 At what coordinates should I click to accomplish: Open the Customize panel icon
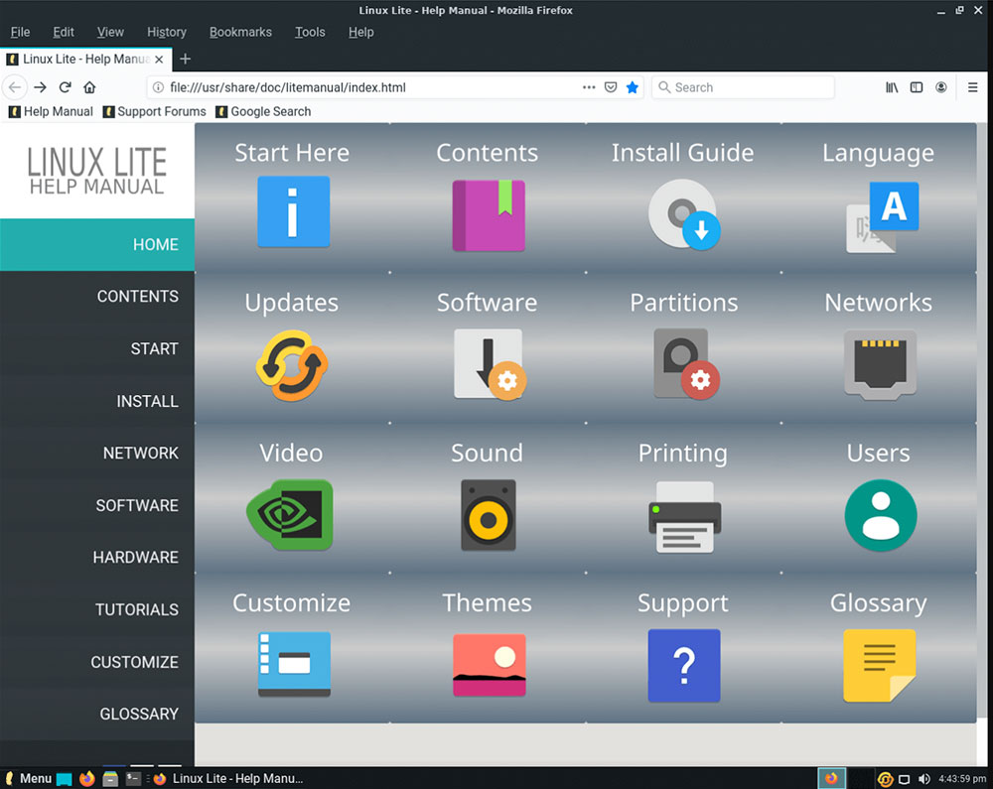[295, 664]
